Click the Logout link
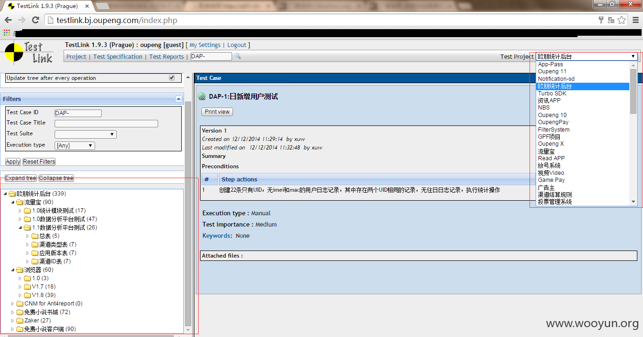Viewport: 643px width, 337px height. [237, 45]
